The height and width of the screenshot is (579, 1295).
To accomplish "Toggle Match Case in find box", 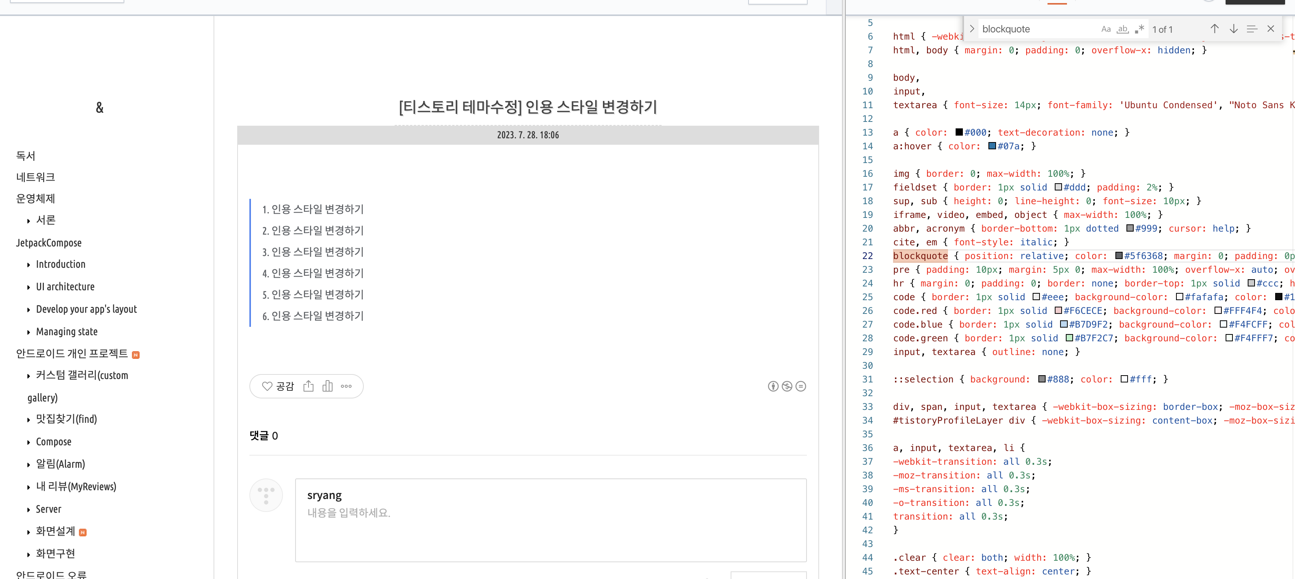I will [x=1105, y=29].
